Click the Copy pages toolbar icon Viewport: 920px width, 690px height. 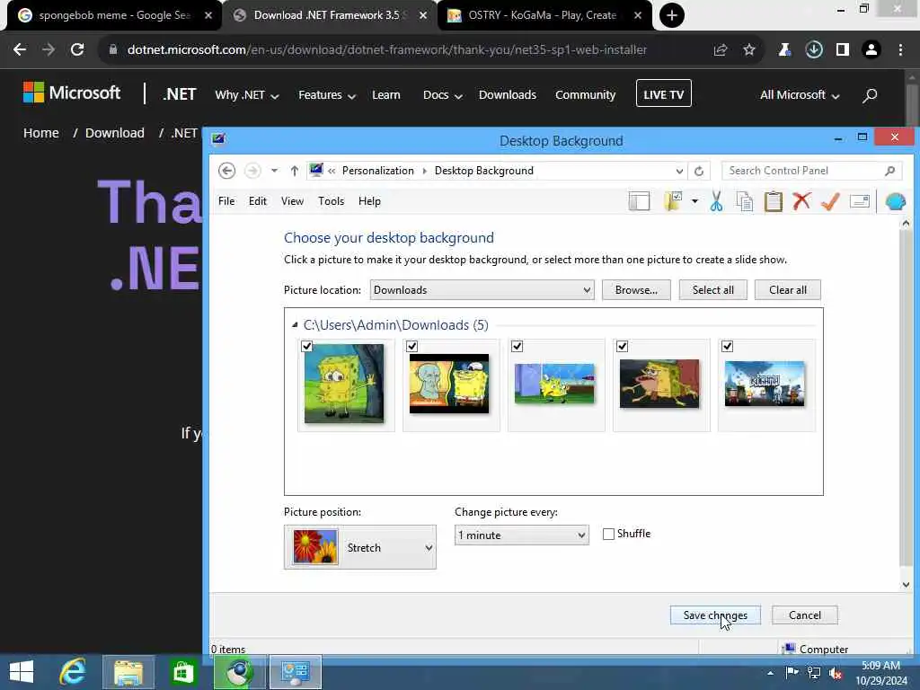745,201
